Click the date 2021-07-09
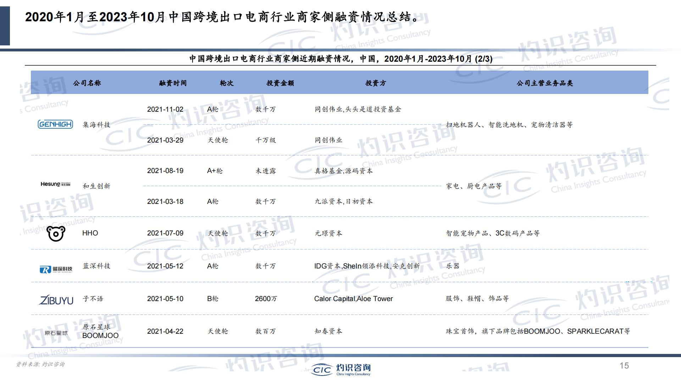This screenshot has height=383, width=681. (165, 233)
